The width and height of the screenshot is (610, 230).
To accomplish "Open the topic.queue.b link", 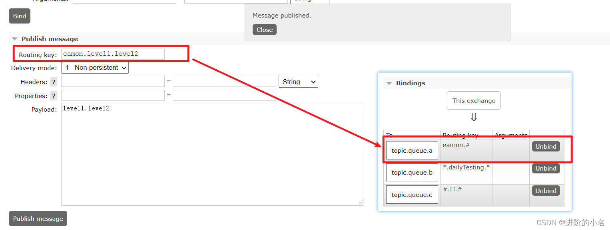I will coord(412,173).
